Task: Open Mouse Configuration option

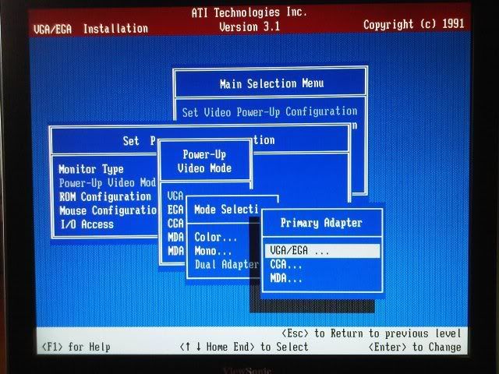Action: coord(108,210)
